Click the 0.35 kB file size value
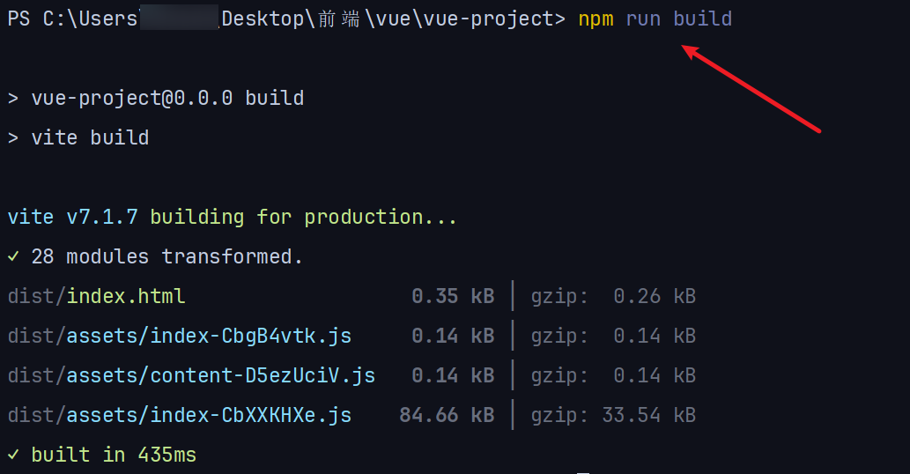The height and width of the screenshot is (474, 910). coord(453,296)
